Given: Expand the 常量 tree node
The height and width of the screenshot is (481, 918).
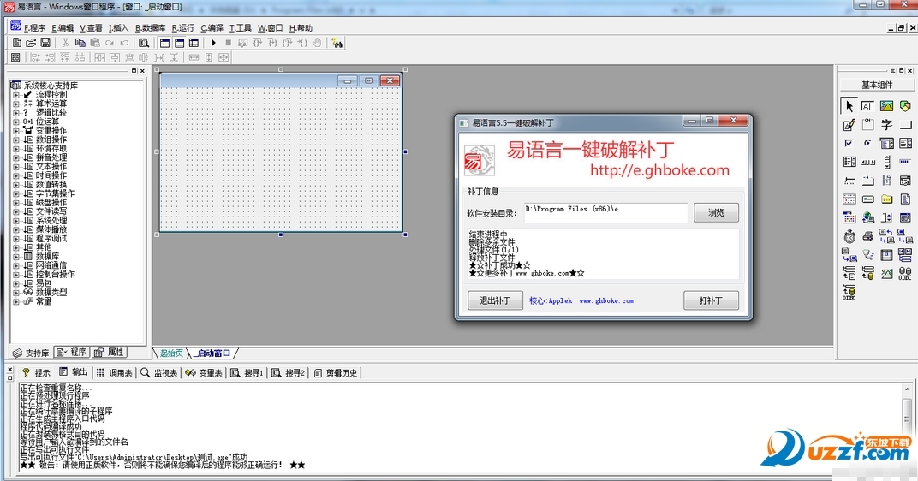Looking at the screenshot, I should click(15, 302).
